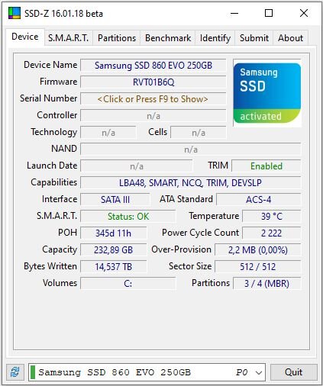Open the Submit tab
323x386 pixels.
(x=254, y=38)
